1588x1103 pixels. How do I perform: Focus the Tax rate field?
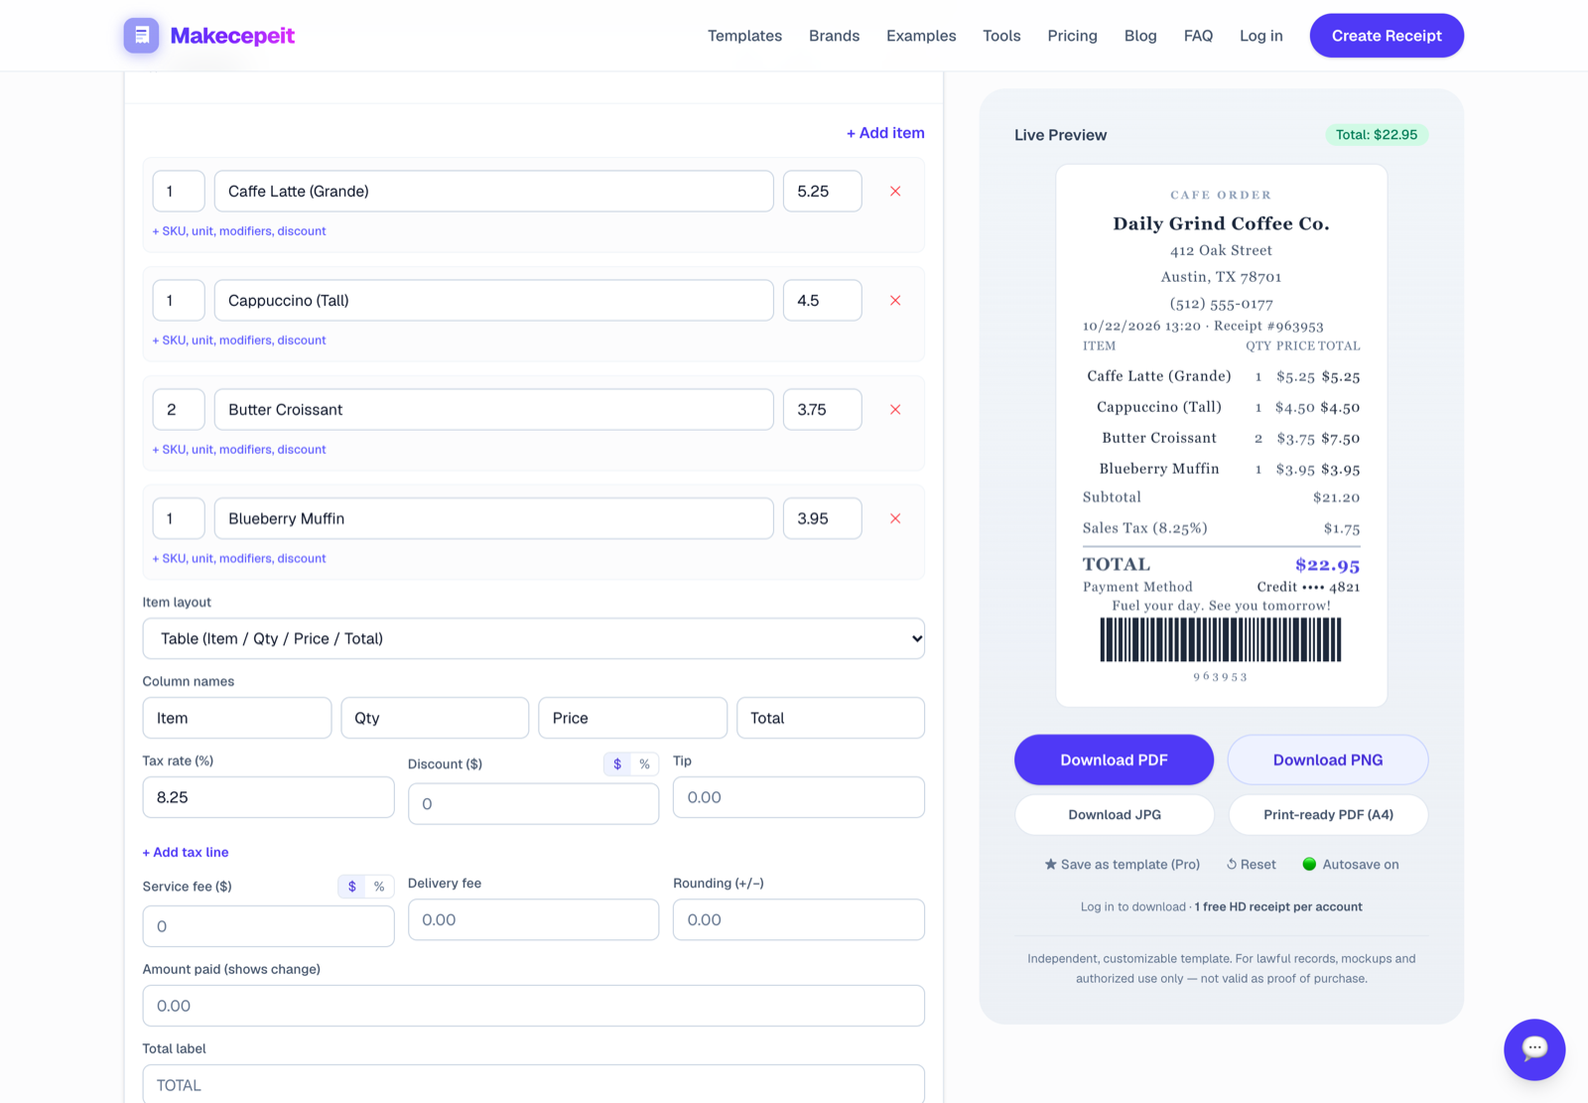coord(268,797)
